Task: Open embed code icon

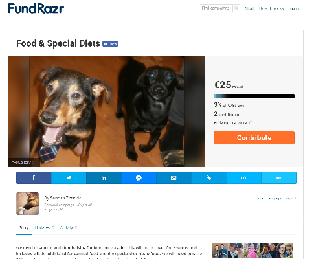Action: click(243, 178)
